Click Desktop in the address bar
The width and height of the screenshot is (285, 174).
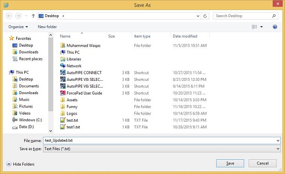pyautogui.click(x=52, y=16)
